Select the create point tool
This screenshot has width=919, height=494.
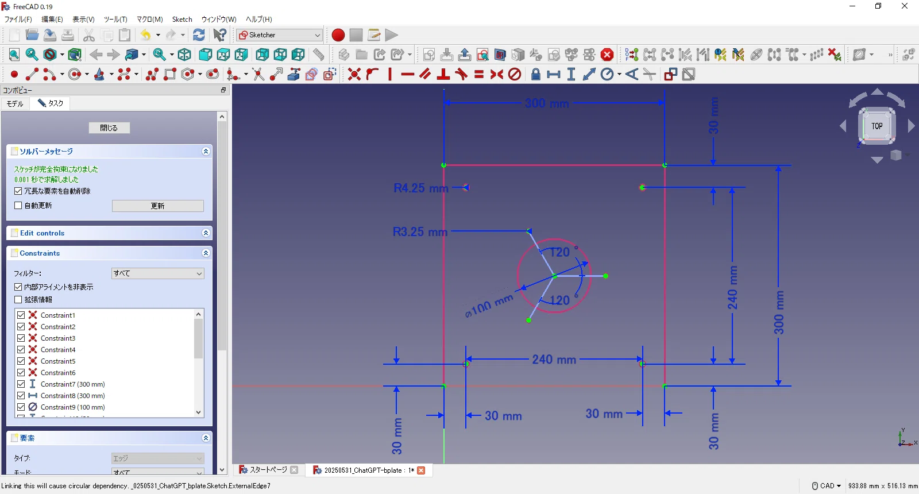[x=14, y=74]
